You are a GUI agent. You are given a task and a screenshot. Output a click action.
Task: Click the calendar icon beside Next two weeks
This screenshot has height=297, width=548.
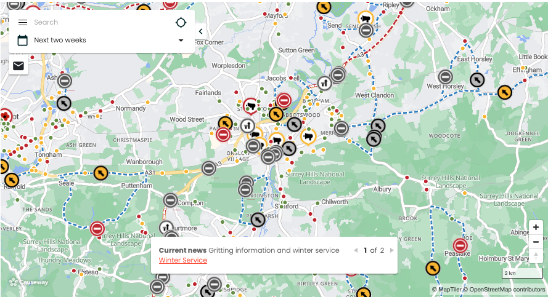(23, 41)
